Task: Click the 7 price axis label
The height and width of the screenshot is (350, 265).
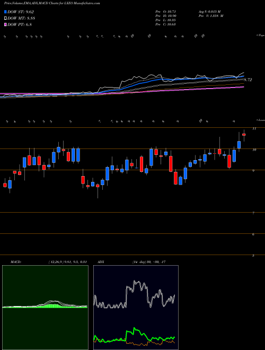Action: 253,213
